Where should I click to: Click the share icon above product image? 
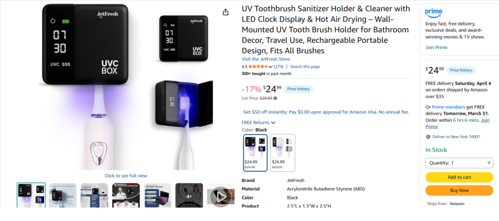click(226, 12)
